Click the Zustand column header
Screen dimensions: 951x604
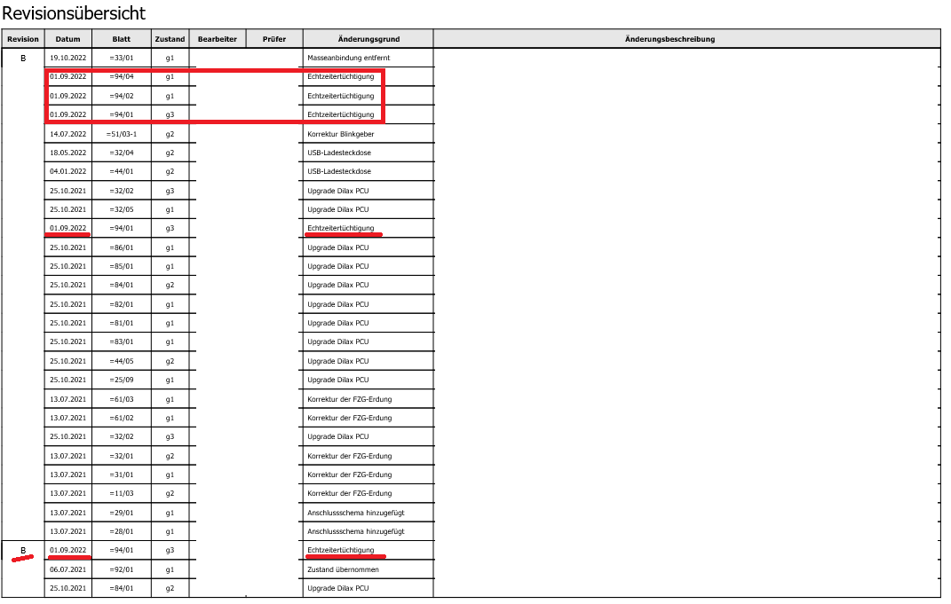(170, 39)
